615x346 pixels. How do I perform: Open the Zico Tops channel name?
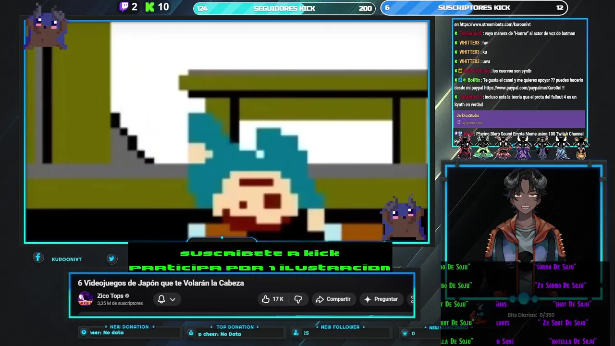coord(110,296)
